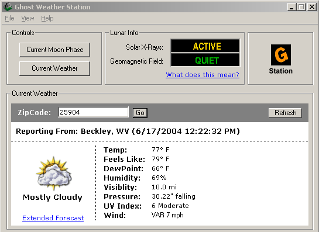Focus the ZipCode input field

click(x=94, y=112)
